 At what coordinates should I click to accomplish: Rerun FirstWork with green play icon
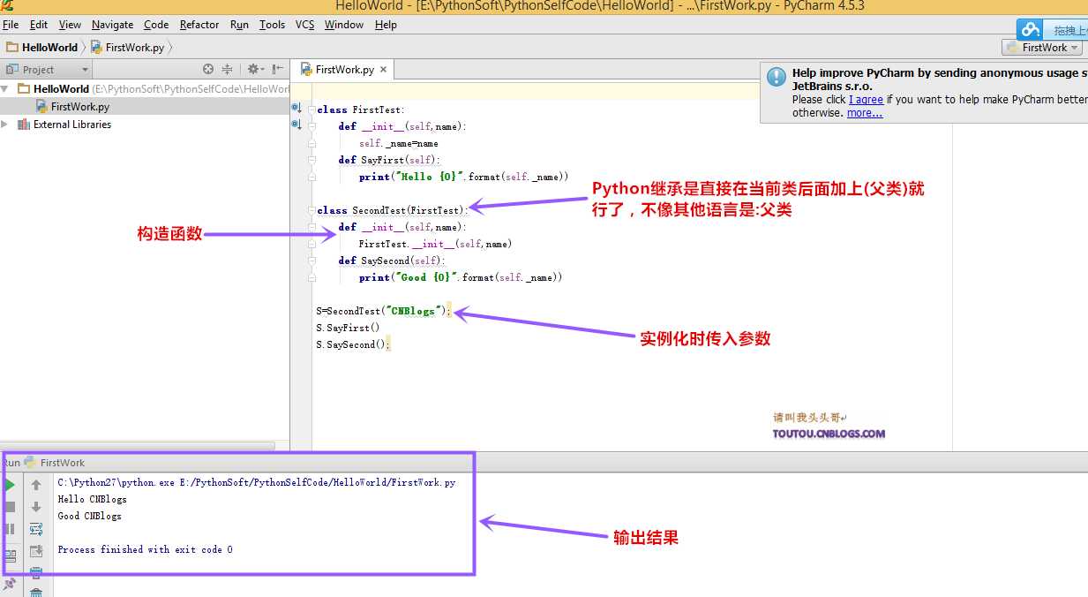pos(10,485)
